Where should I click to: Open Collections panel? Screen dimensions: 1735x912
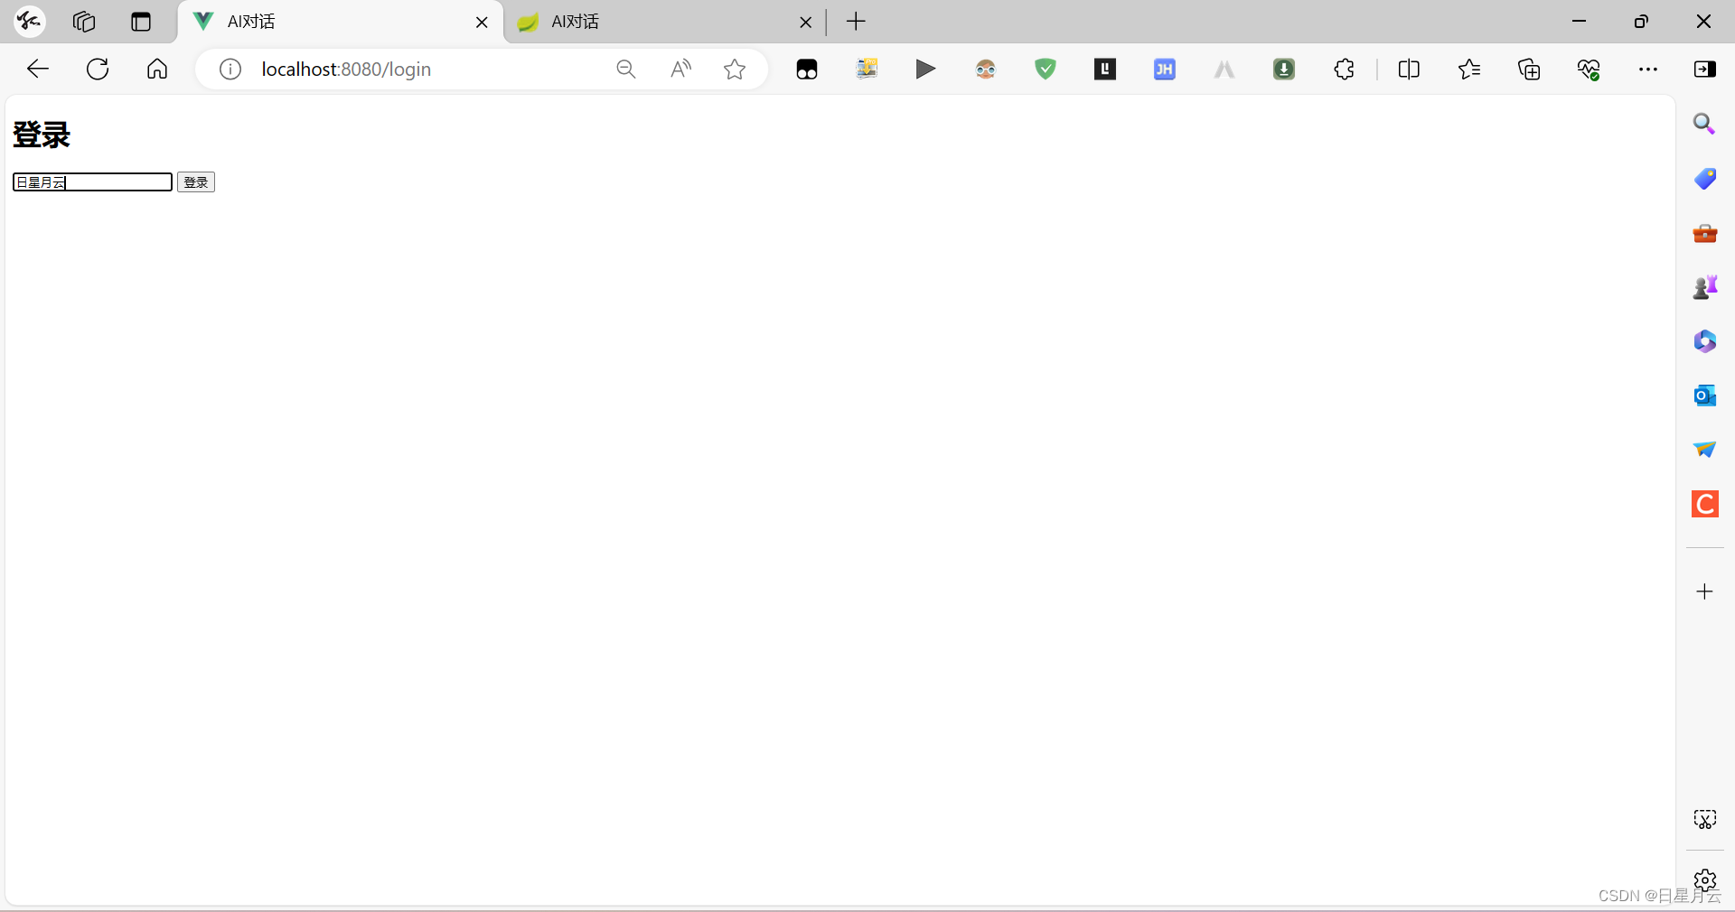point(1529,69)
